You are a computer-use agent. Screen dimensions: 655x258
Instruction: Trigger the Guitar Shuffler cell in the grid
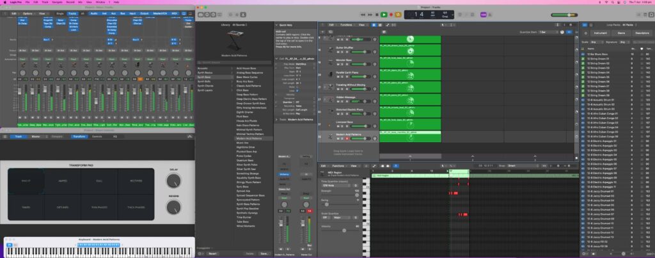[410, 51]
